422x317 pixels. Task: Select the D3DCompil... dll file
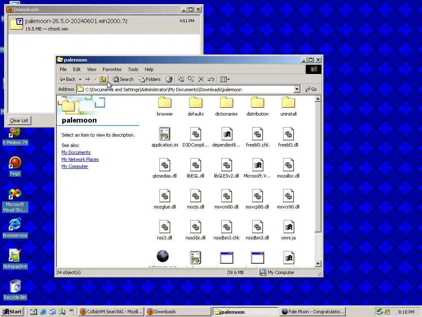[x=196, y=137]
